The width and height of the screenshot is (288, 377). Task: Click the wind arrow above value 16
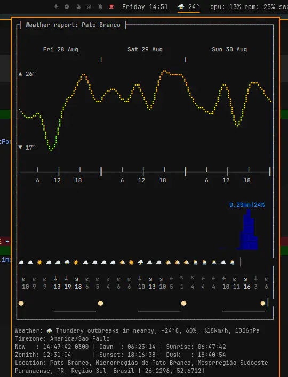click(245, 279)
